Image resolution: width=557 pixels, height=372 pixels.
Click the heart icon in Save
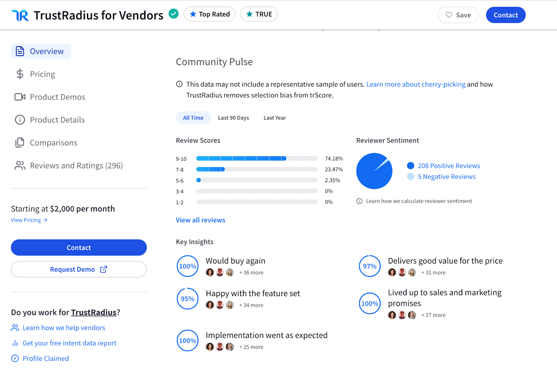click(449, 15)
